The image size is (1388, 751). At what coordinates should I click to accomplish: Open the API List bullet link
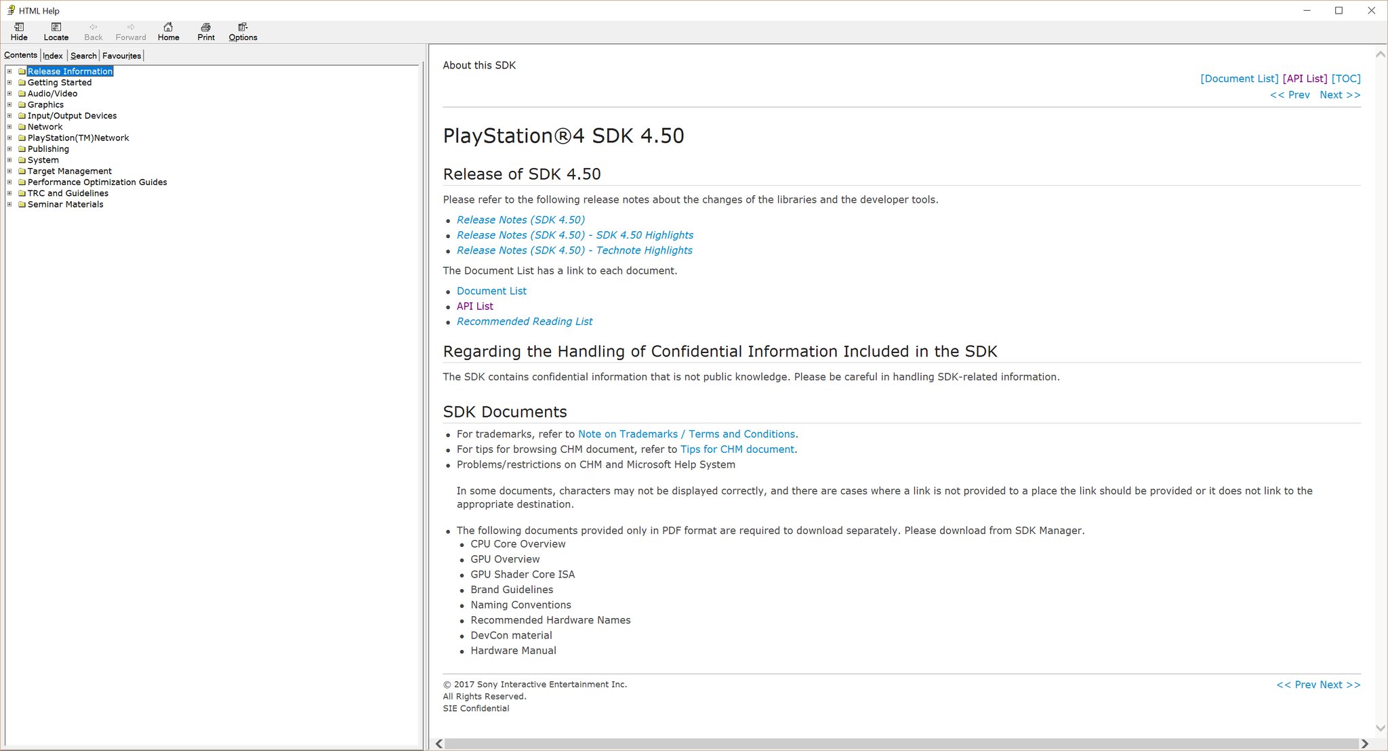475,306
